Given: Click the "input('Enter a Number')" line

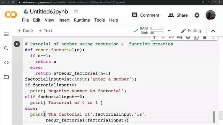Looking at the screenshot, I should tap(81, 79).
